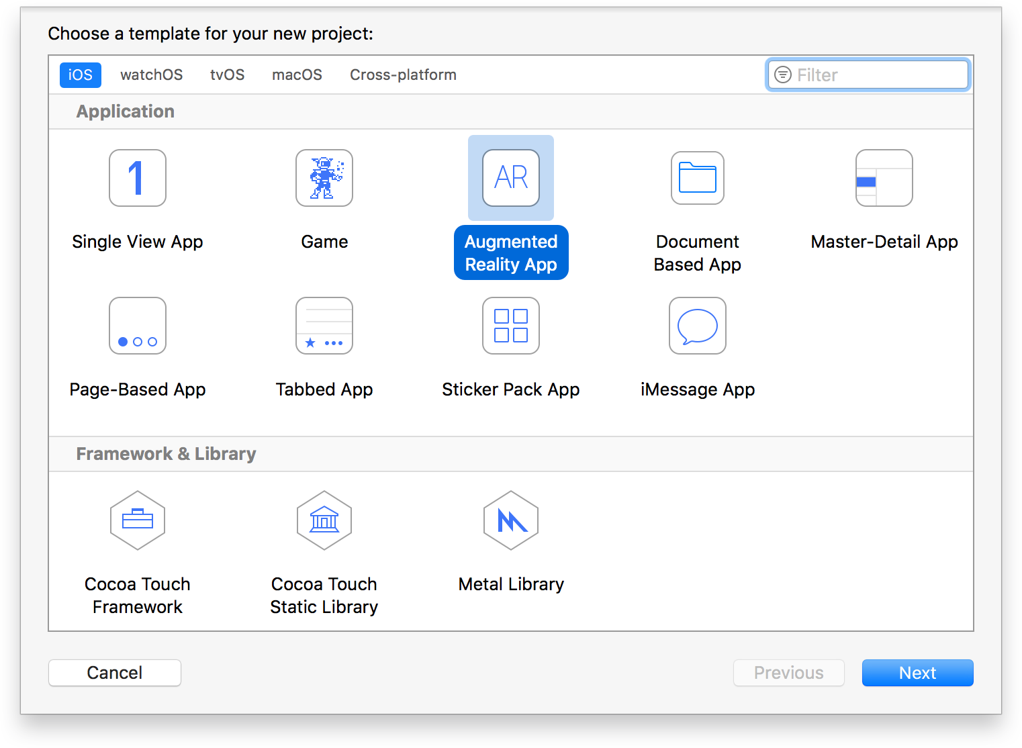Select the iMessage App template icon
Viewport: 1022px width, 748px height.
pos(698,326)
